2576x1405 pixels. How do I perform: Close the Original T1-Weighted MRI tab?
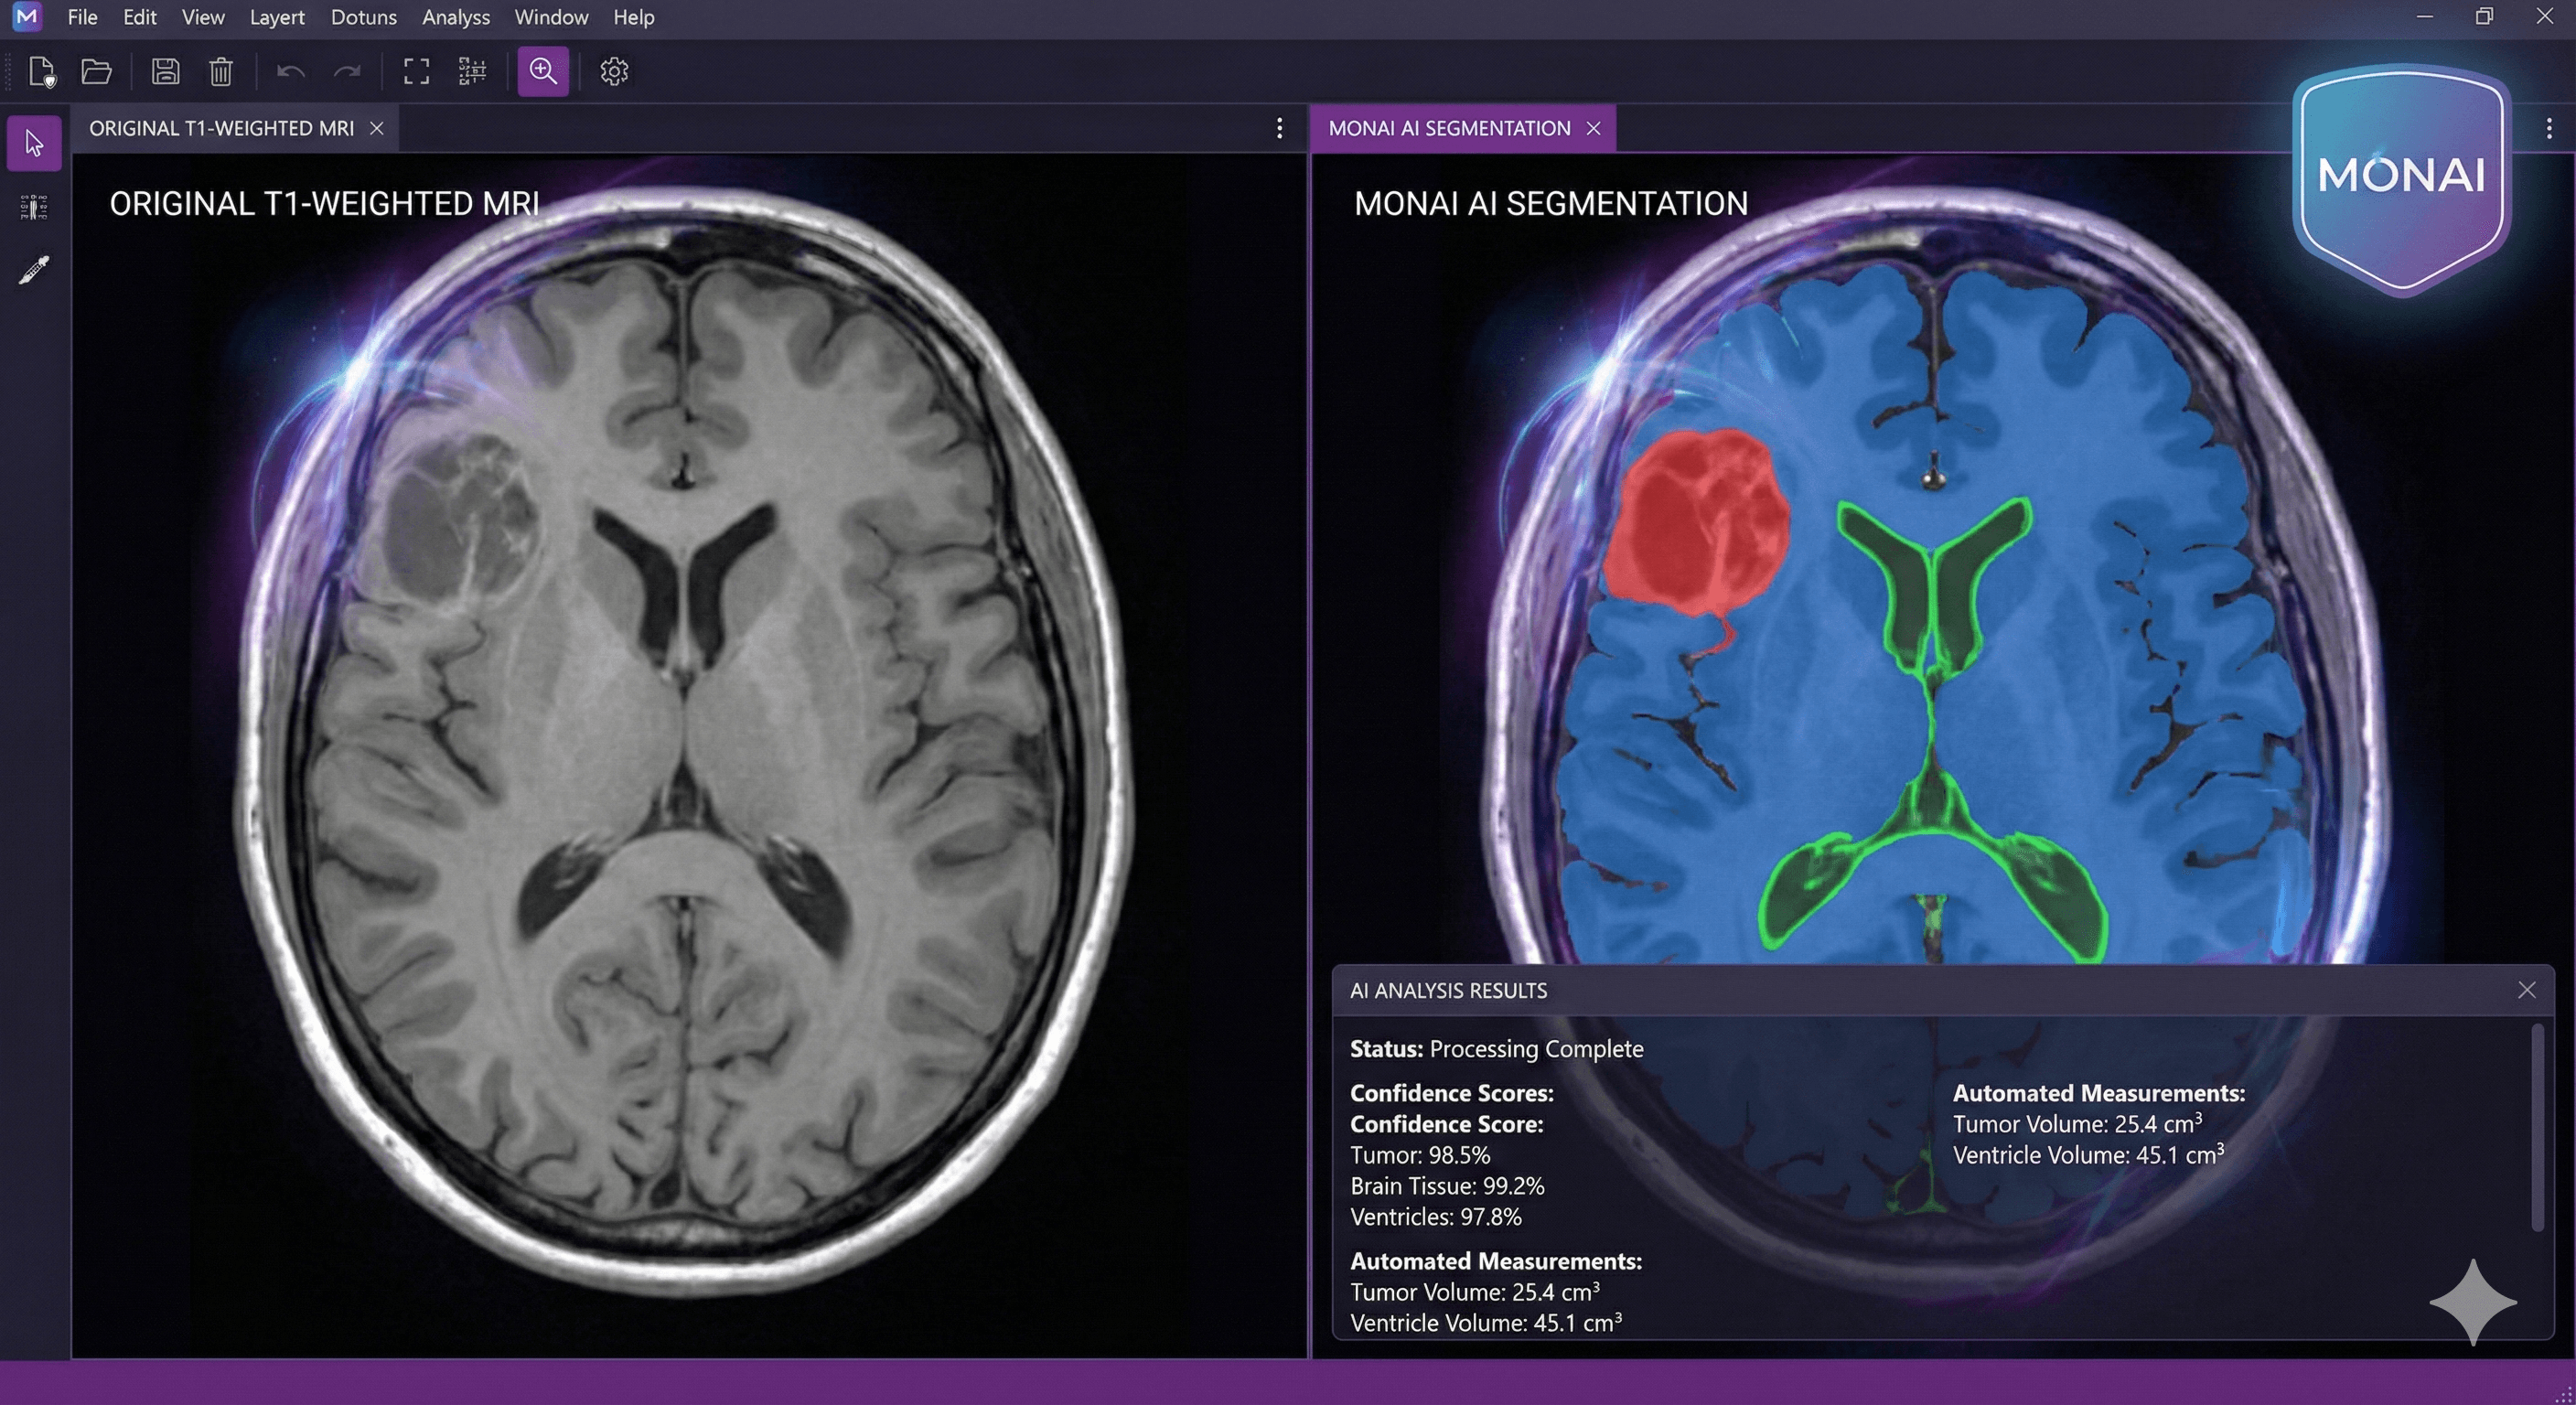tap(377, 128)
